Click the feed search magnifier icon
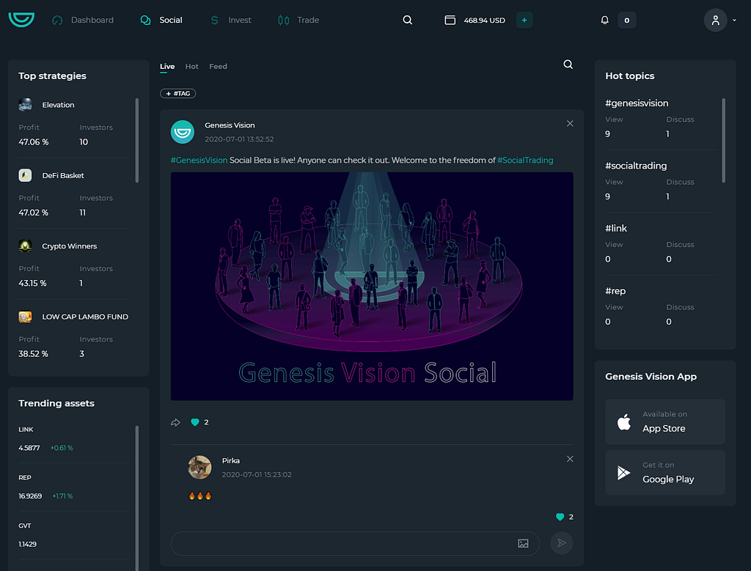The height and width of the screenshot is (571, 751). pos(568,65)
